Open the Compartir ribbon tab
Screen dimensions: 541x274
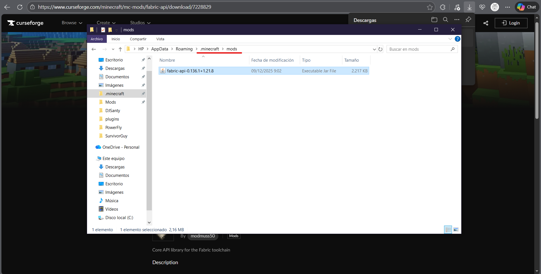tap(138, 39)
